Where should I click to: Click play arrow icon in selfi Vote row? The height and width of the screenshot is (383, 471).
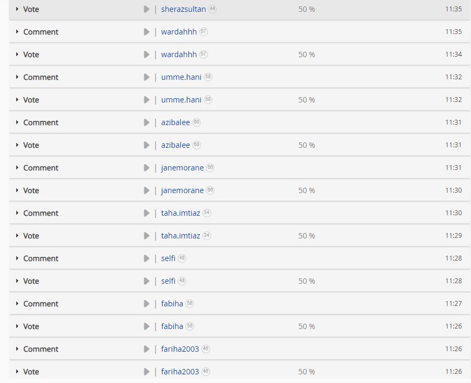click(146, 281)
